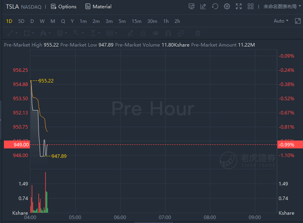Select the 15m interval
Screen dimensions: 303x223
(x=136, y=21)
